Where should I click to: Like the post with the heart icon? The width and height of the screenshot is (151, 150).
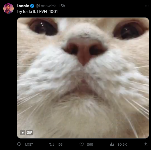81,144
